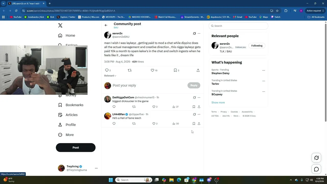Repost aaron2x's main post
Screen dimensions: 327x184
click(x=130, y=70)
